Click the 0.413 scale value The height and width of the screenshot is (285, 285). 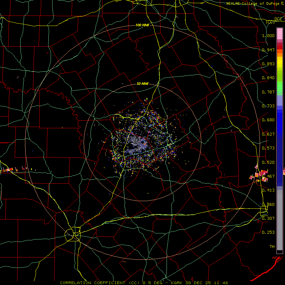[268, 190]
